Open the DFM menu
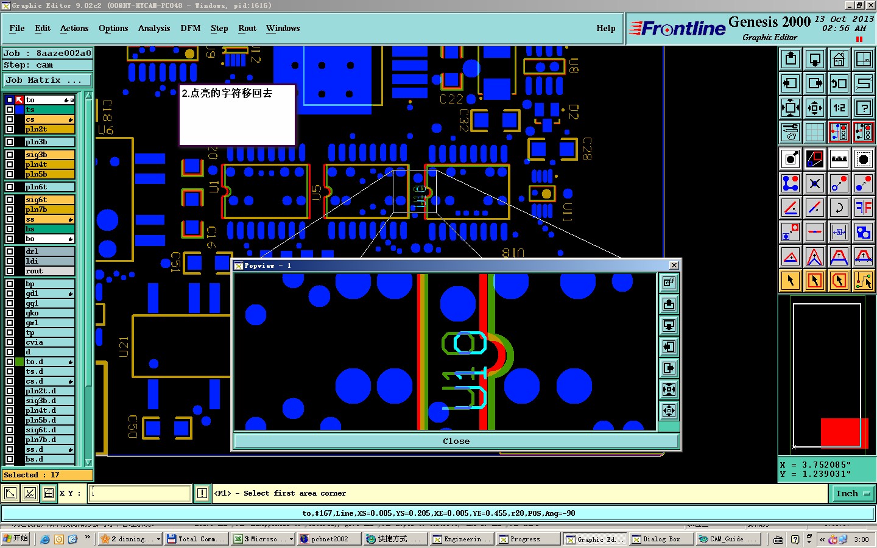This screenshot has height=548, width=877. [x=190, y=29]
